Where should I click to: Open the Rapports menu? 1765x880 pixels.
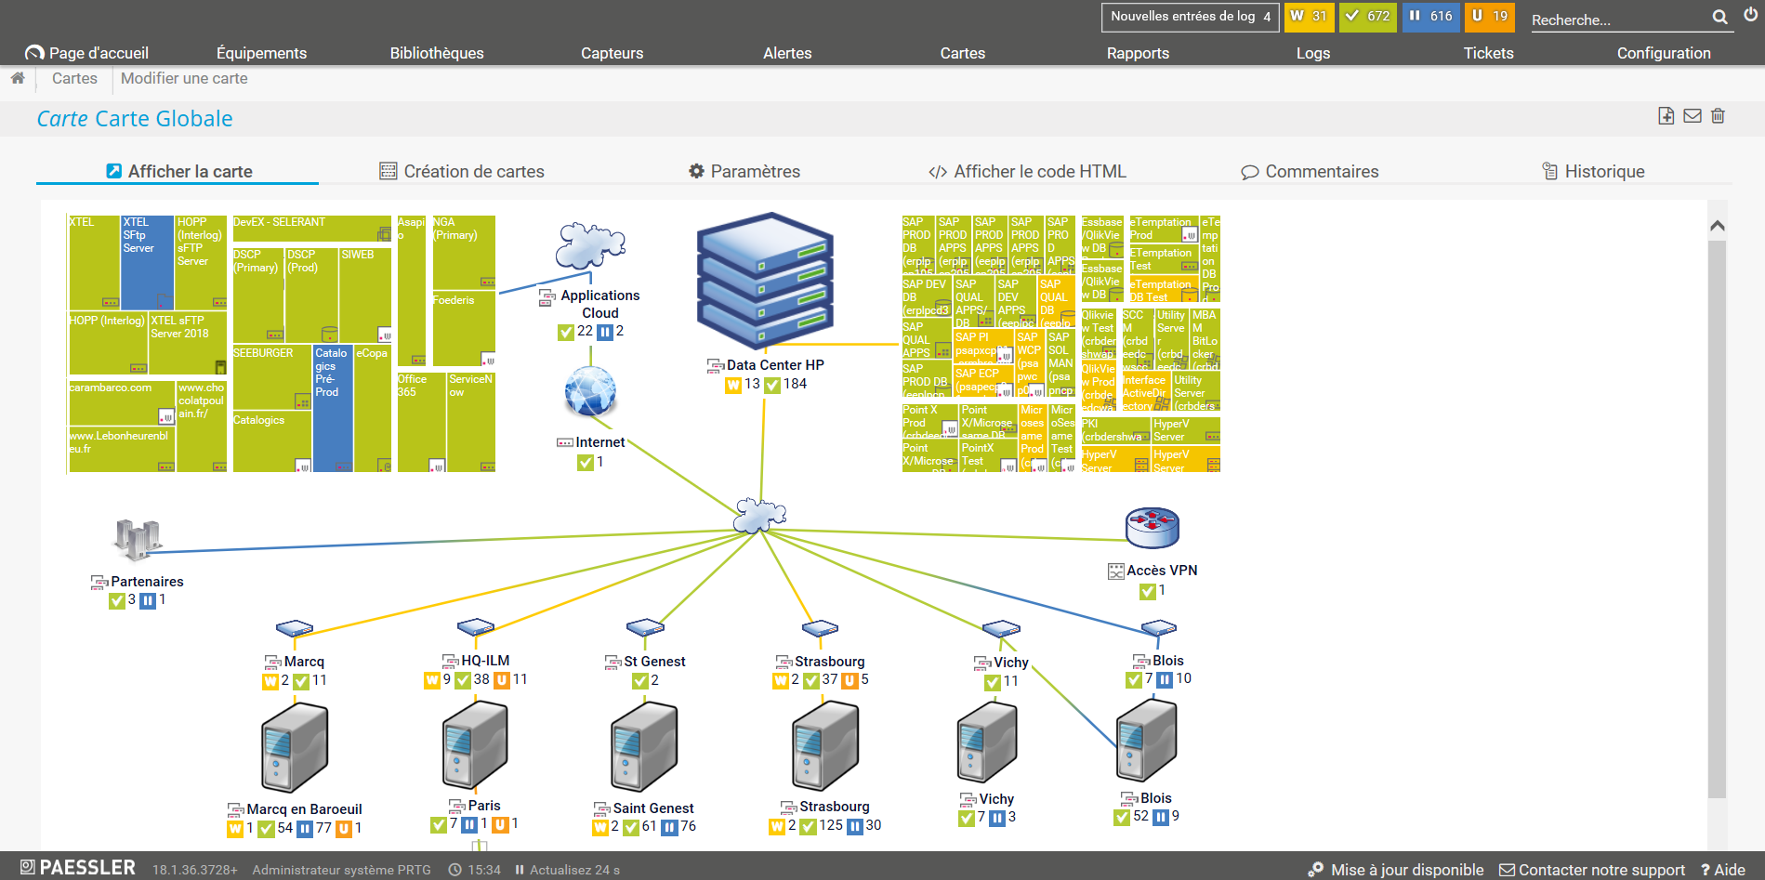coord(1138,53)
